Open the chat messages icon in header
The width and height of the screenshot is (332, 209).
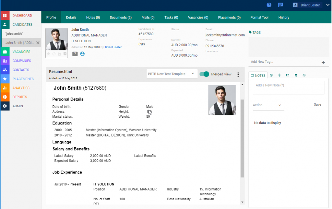tap(280, 5)
